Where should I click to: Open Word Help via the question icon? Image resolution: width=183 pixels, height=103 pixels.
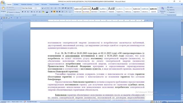(182, 5)
